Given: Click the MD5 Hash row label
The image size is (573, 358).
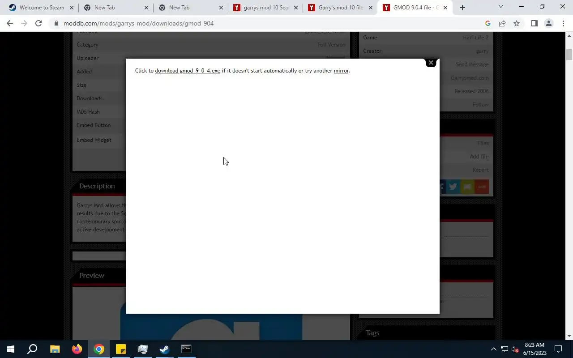Looking at the screenshot, I should pyautogui.click(x=88, y=112).
